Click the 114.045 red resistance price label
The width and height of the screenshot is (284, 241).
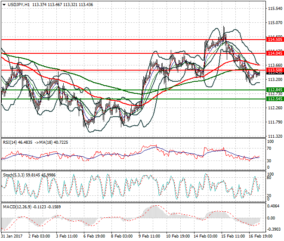tap(275, 53)
